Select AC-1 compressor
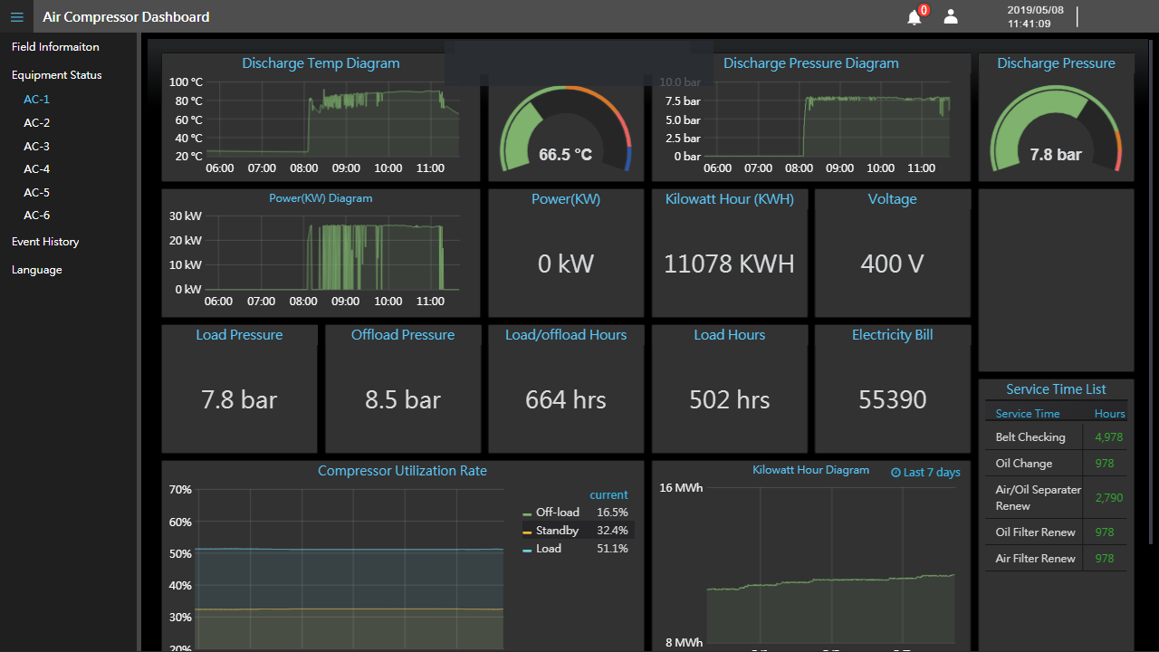This screenshot has width=1159, height=652. 36,100
